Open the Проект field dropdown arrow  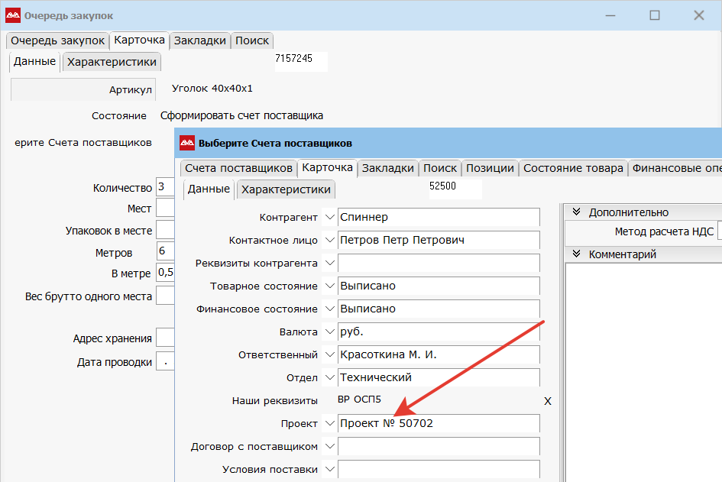click(x=329, y=423)
